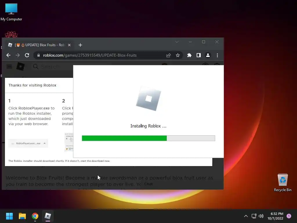This screenshot has width=297, height=223.
Task: Open Chrome three-dot menu
Action: point(217,55)
